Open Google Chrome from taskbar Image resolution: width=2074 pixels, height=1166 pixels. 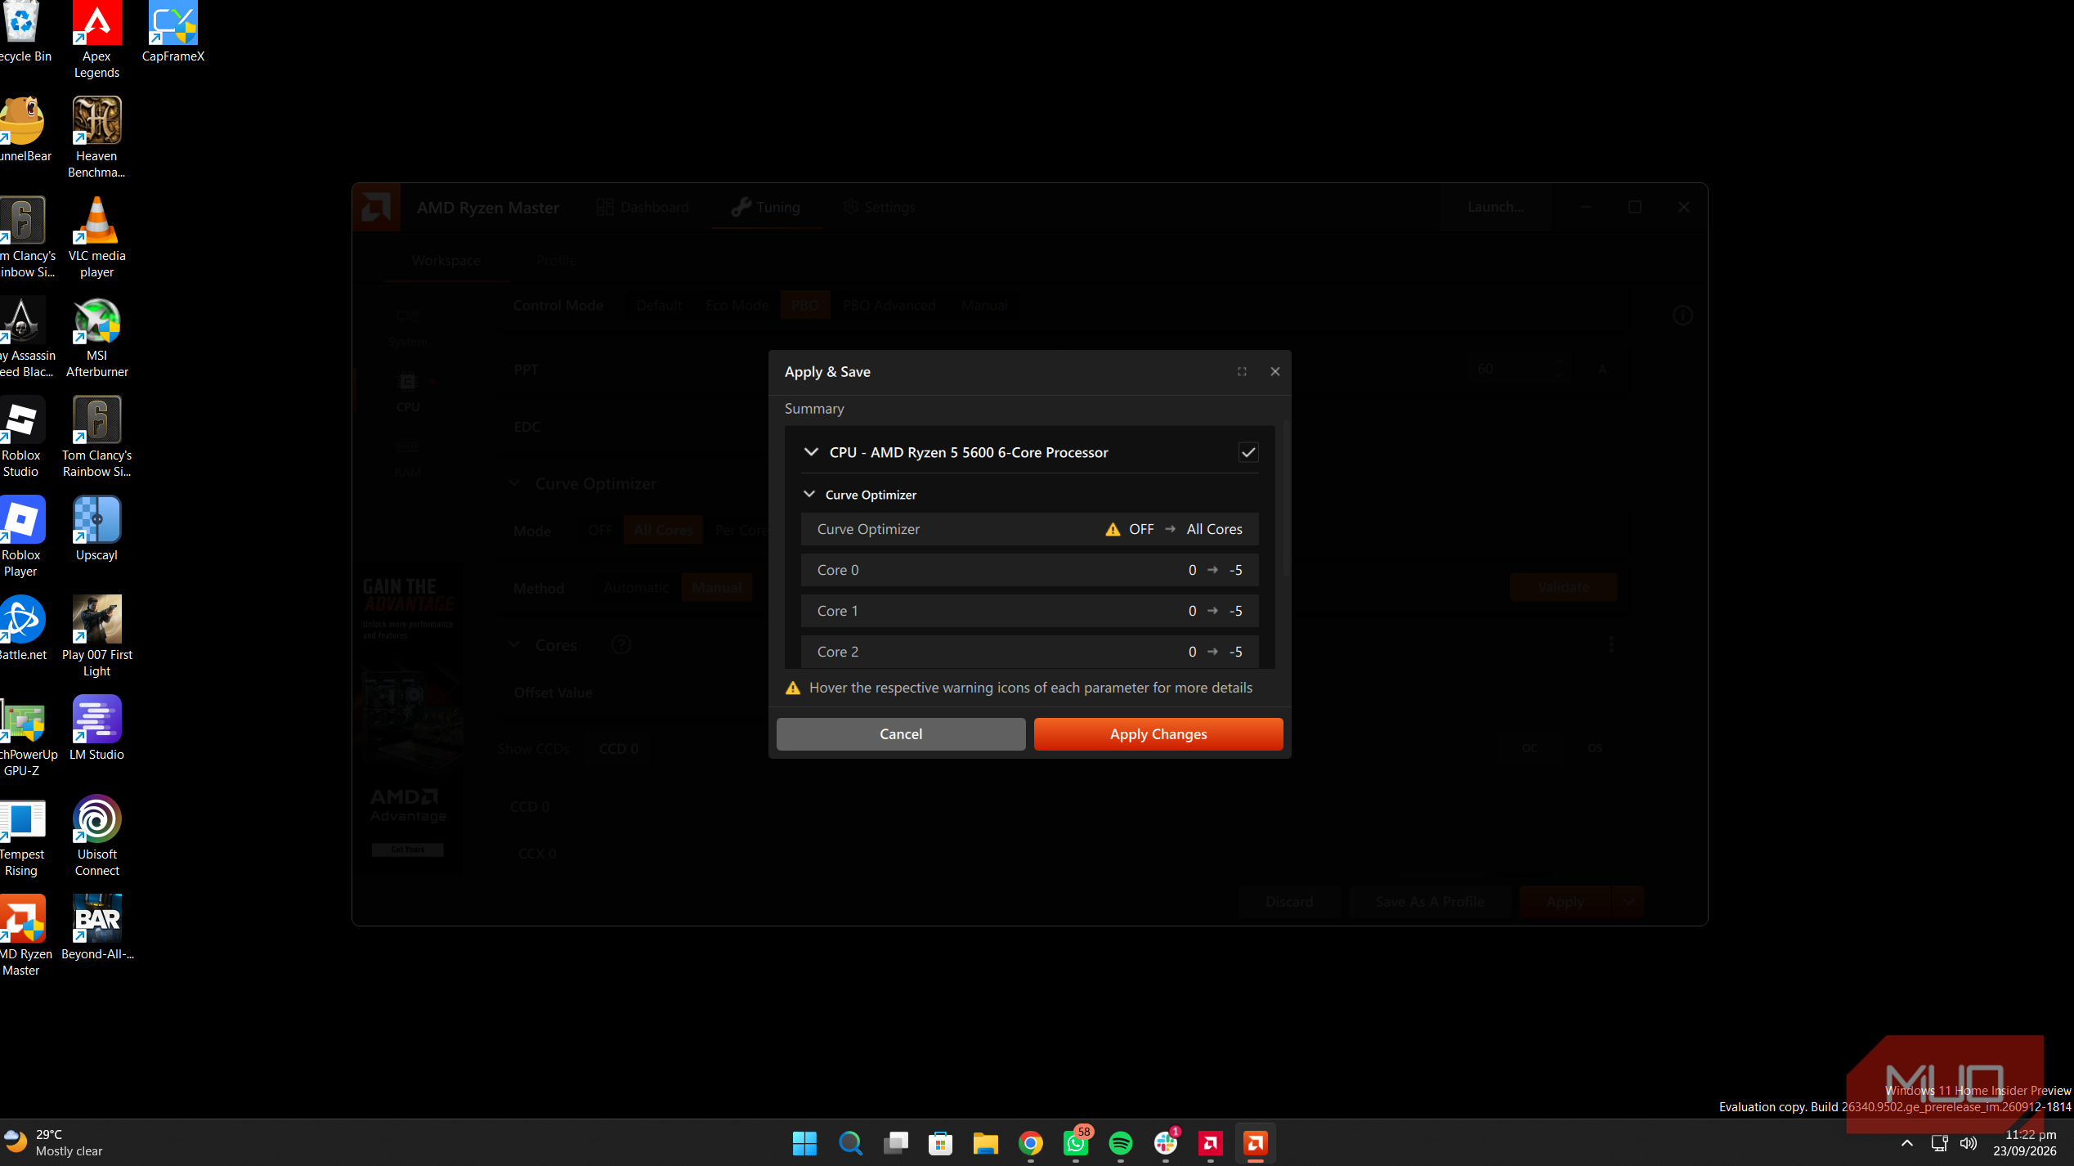pyautogui.click(x=1031, y=1143)
